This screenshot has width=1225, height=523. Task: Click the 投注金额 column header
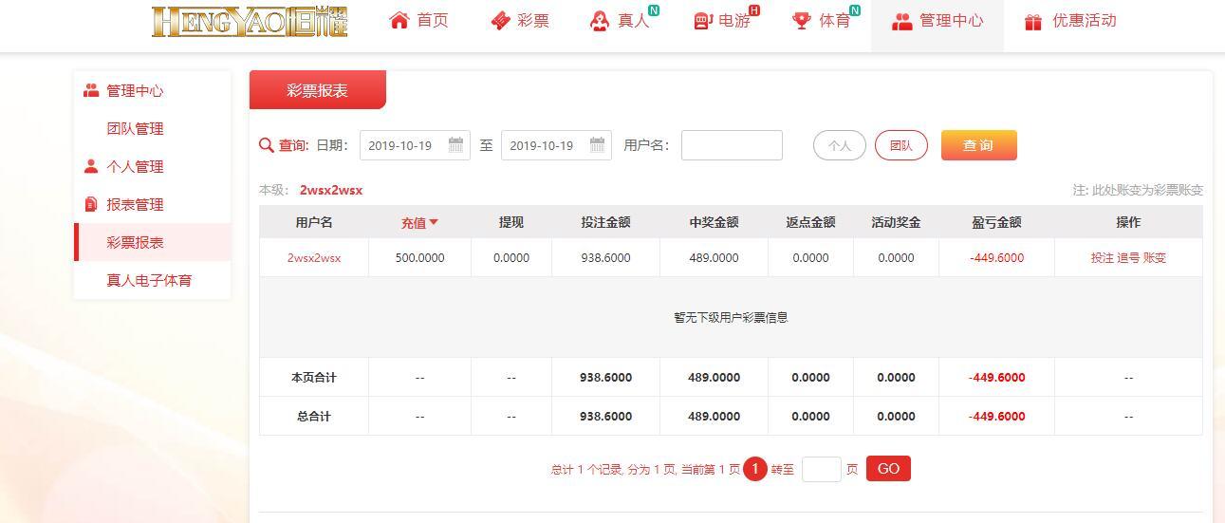pos(606,222)
